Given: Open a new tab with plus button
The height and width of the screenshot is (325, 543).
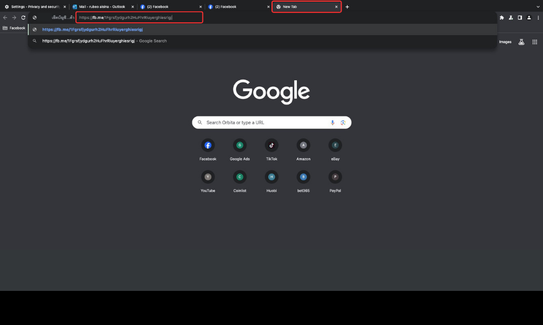Looking at the screenshot, I should [347, 6].
